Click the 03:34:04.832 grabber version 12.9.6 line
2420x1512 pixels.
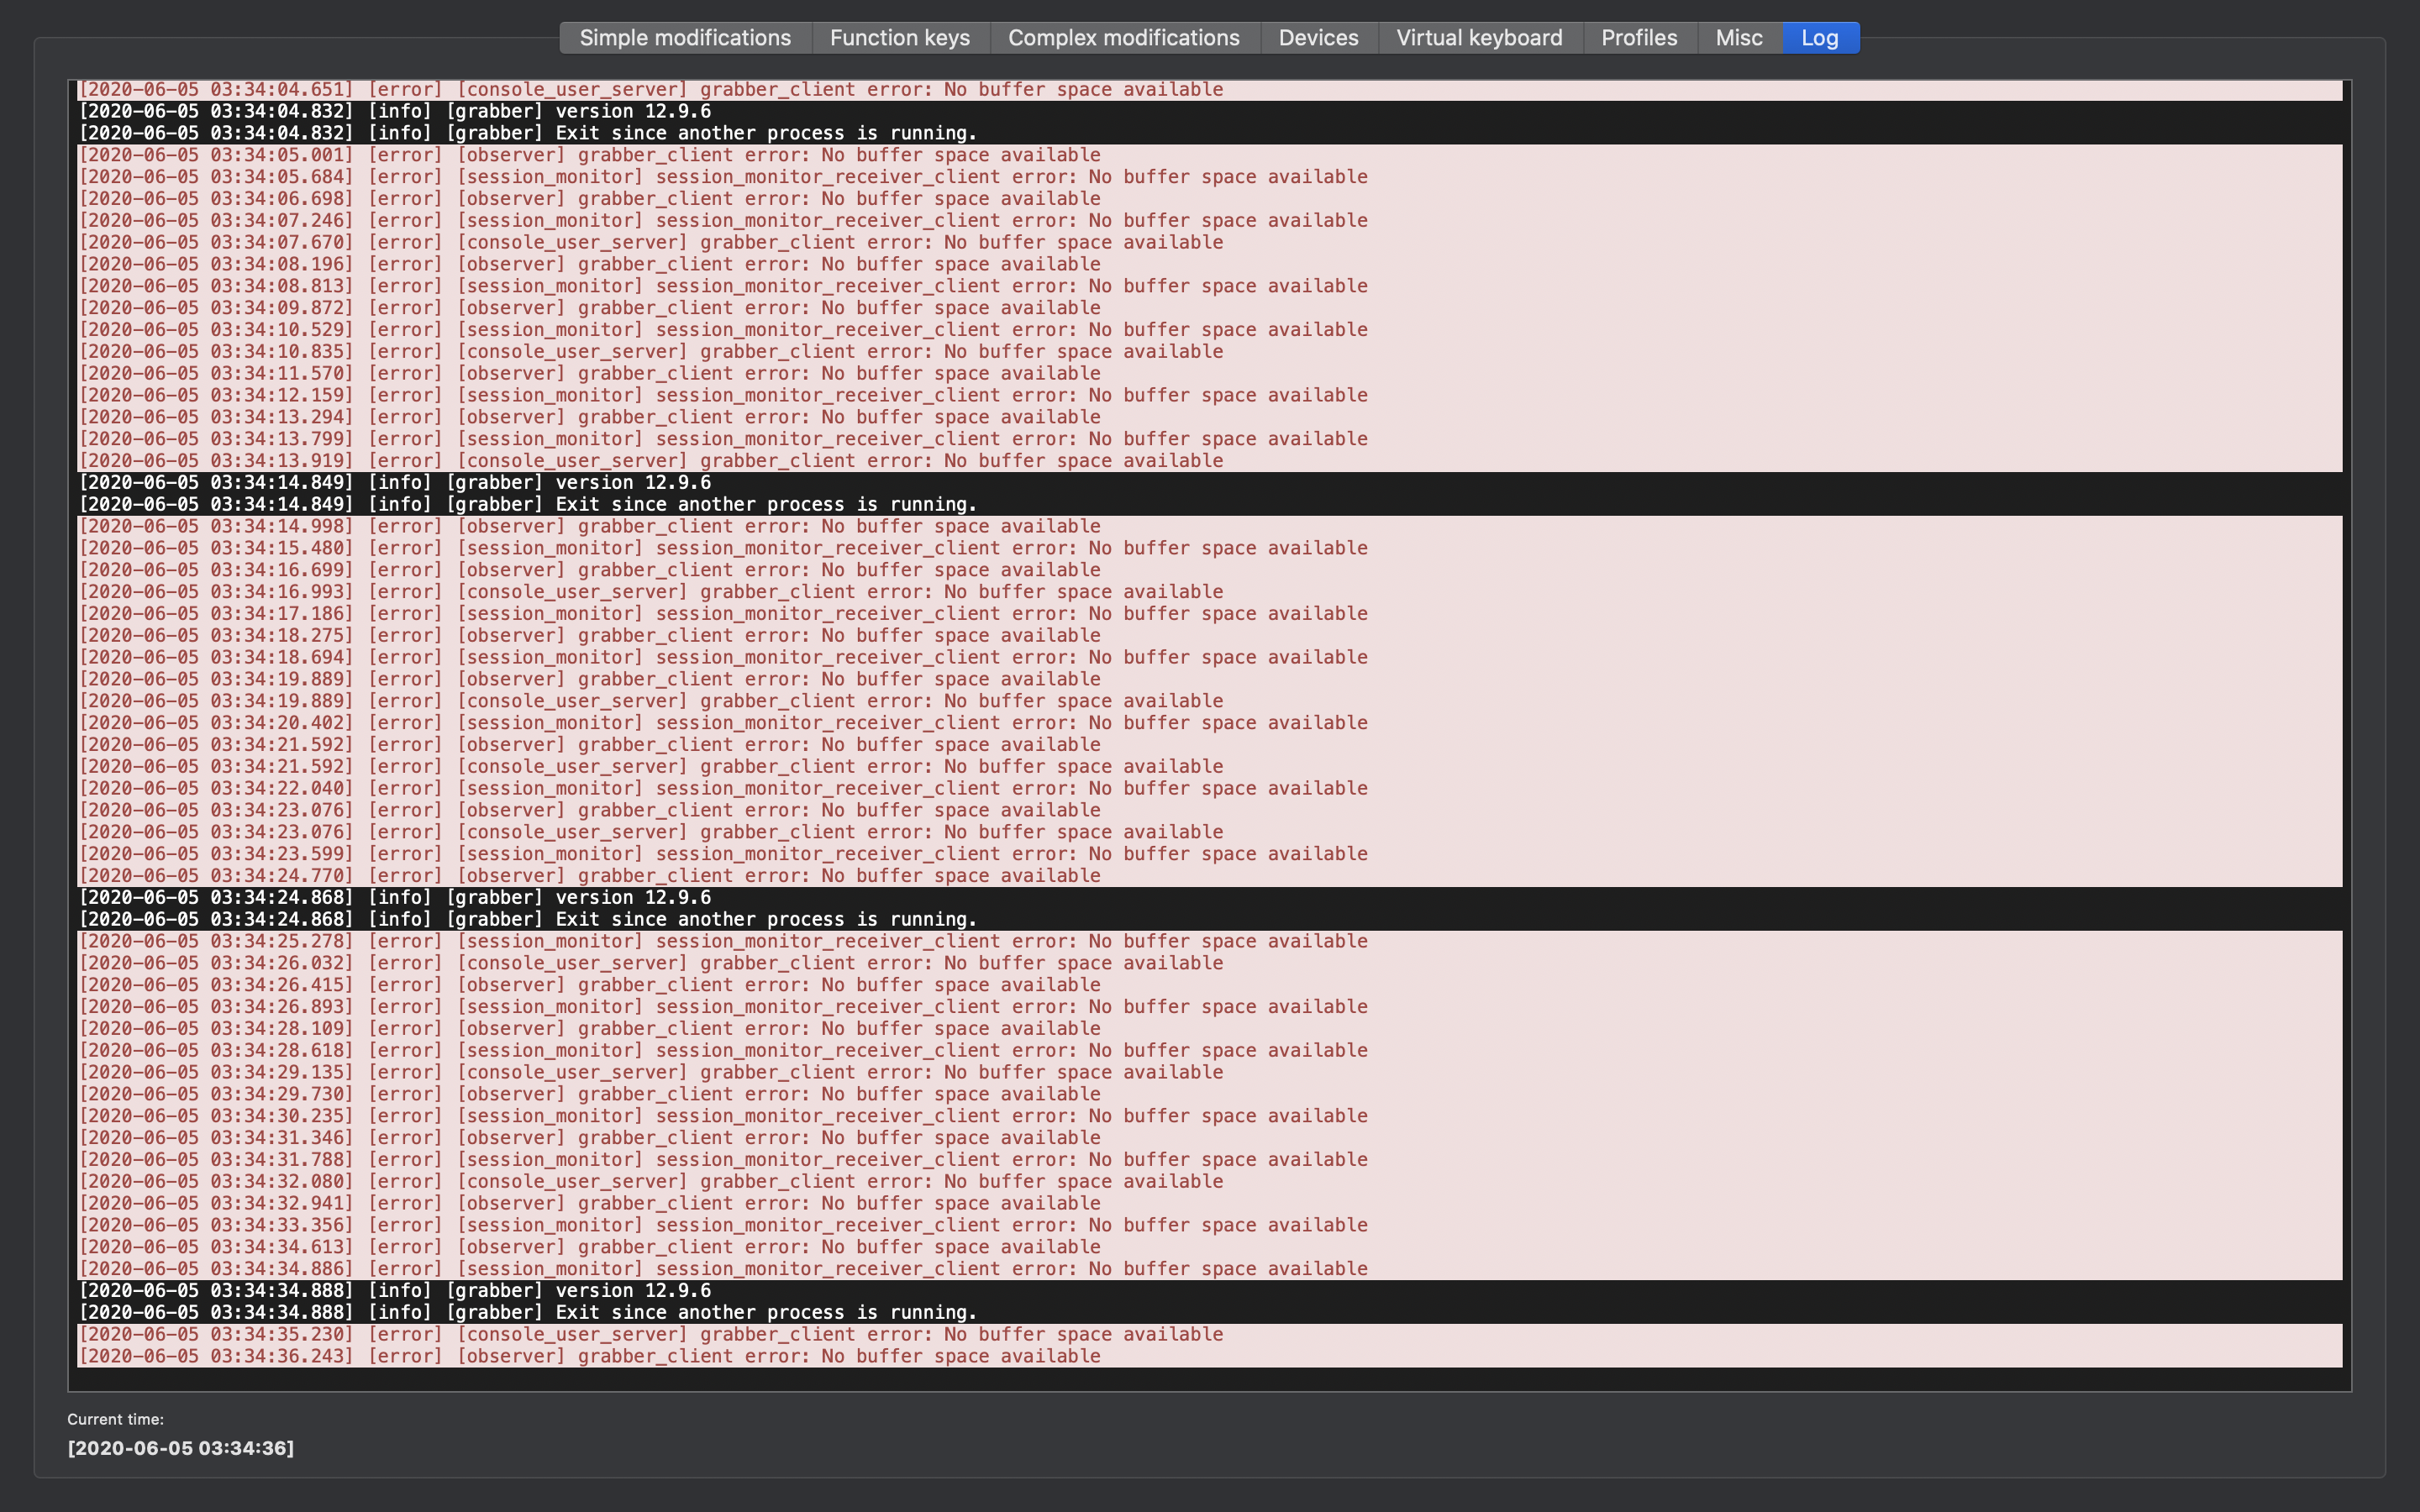[395, 111]
